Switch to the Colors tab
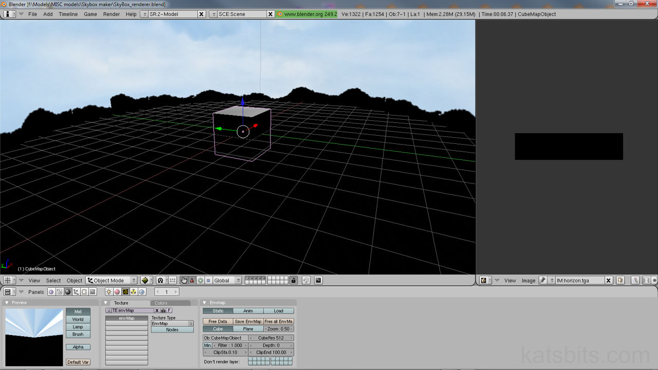The height and width of the screenshot is (370, 658). click(160, 303)
